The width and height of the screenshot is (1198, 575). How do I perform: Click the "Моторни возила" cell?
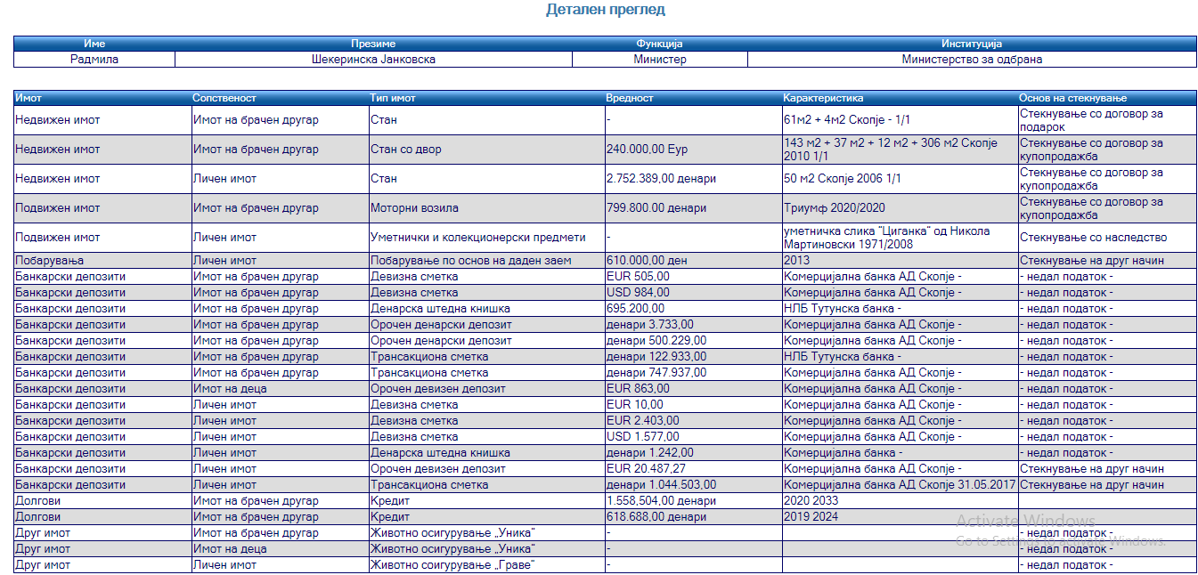point(487,208)
